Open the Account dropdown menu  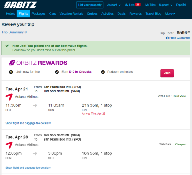click(x=114, y=5)
